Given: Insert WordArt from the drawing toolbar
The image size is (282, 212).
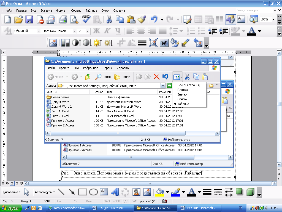Looking at the screenshot, I should click(115, 192).
